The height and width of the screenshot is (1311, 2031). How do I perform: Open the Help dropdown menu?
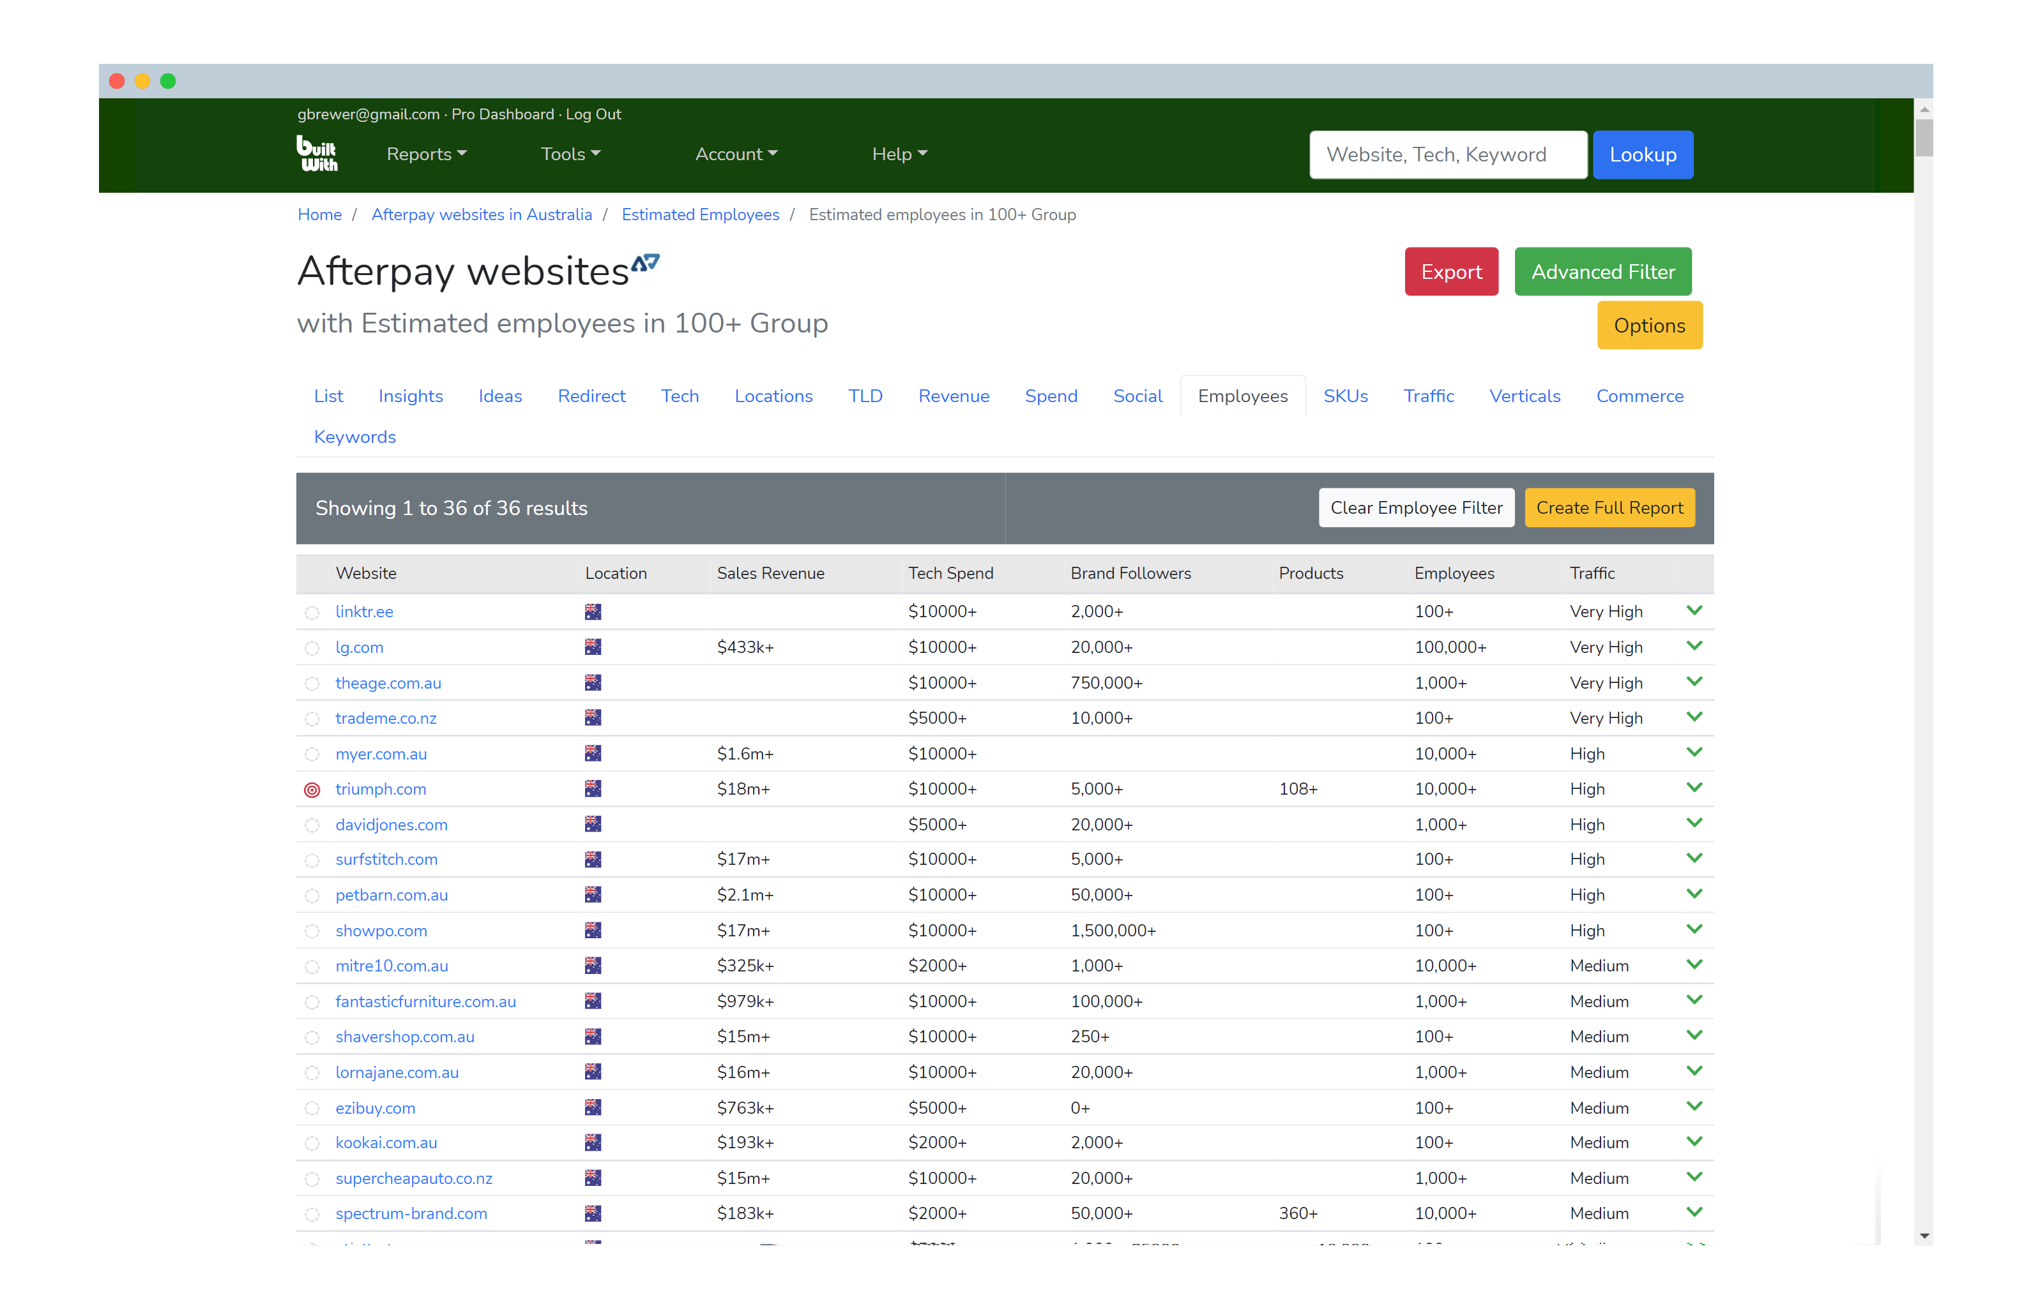tap(899, 154)
